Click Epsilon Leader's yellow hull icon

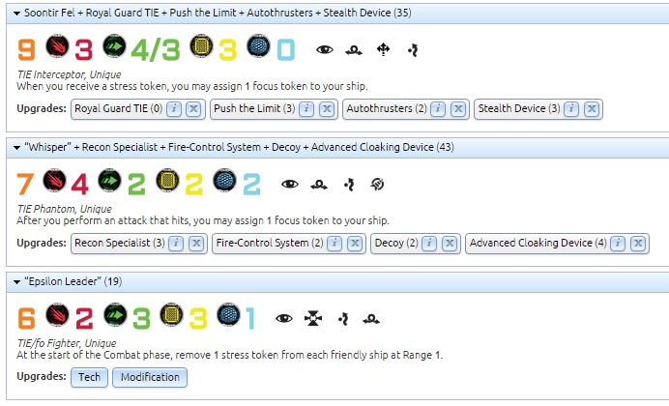(x=171, y=315)
